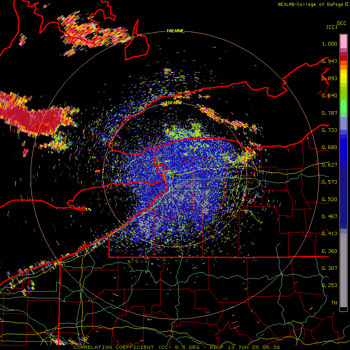
Task: Click the 0.787 legend value
Action: 329,113
